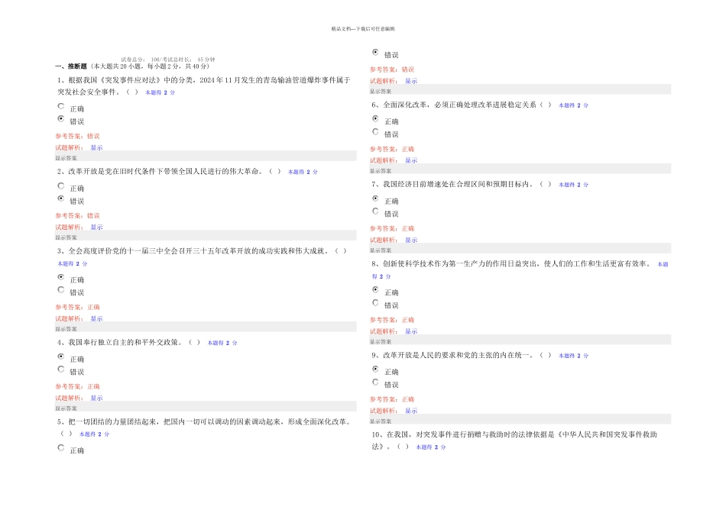Expand 显示答案 bar under question 7

point(520,249)
